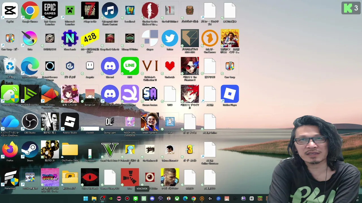Open File Explorer from the taskbar
This screenshot has width=362, height=203.
coord(94,198)
